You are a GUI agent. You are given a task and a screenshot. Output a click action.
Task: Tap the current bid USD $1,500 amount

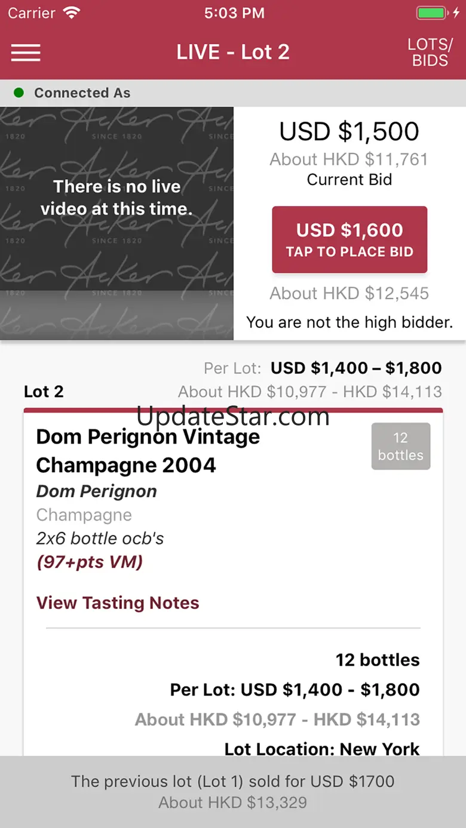pos(349,132)
